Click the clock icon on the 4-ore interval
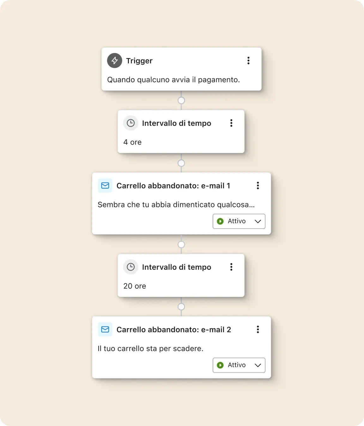 [131, 123]
